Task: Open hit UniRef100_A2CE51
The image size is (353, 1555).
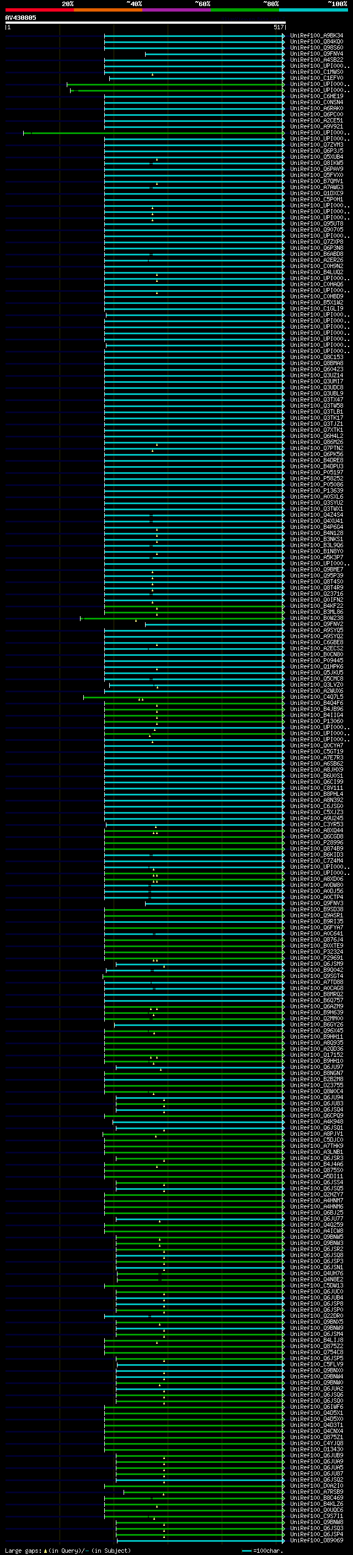Action: [x=317, y=121]
